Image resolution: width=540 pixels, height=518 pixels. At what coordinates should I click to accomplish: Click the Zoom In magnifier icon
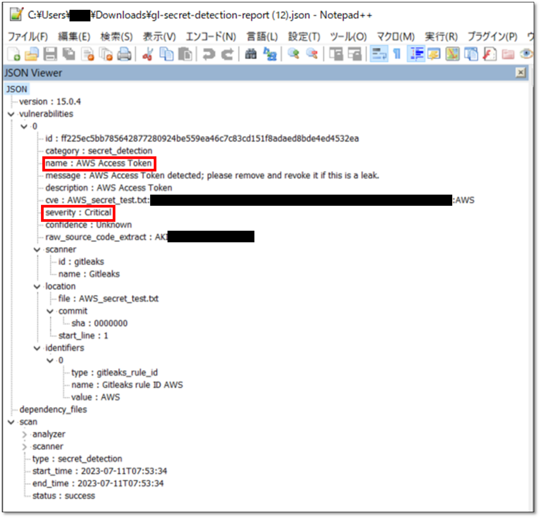[293, 54]
